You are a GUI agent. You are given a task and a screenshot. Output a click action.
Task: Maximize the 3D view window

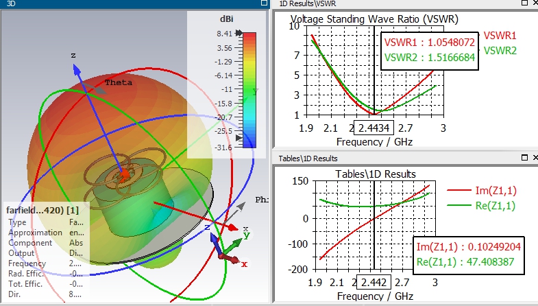coord(264,3)
